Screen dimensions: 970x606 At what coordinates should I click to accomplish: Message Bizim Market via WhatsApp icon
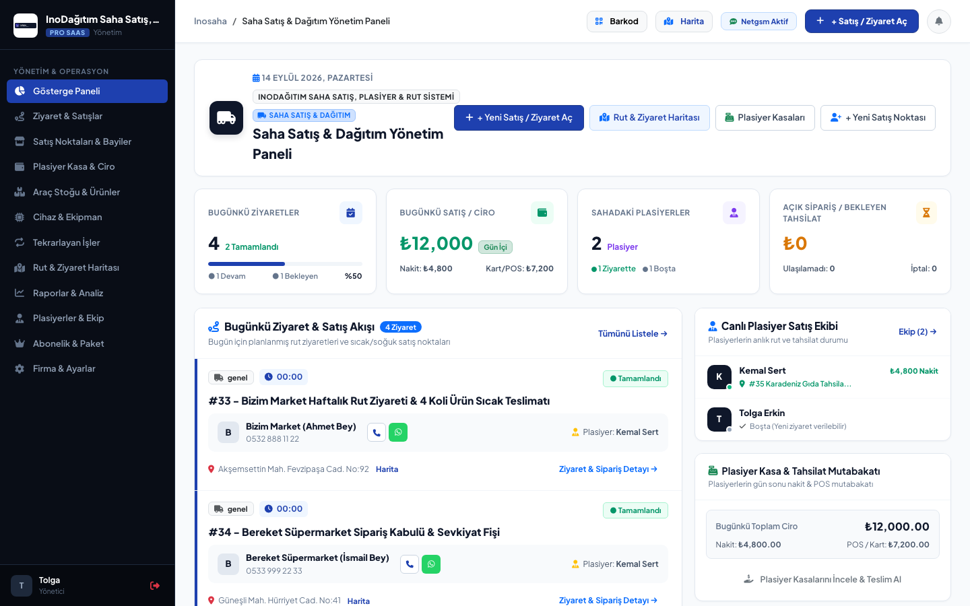click(398, 432)
